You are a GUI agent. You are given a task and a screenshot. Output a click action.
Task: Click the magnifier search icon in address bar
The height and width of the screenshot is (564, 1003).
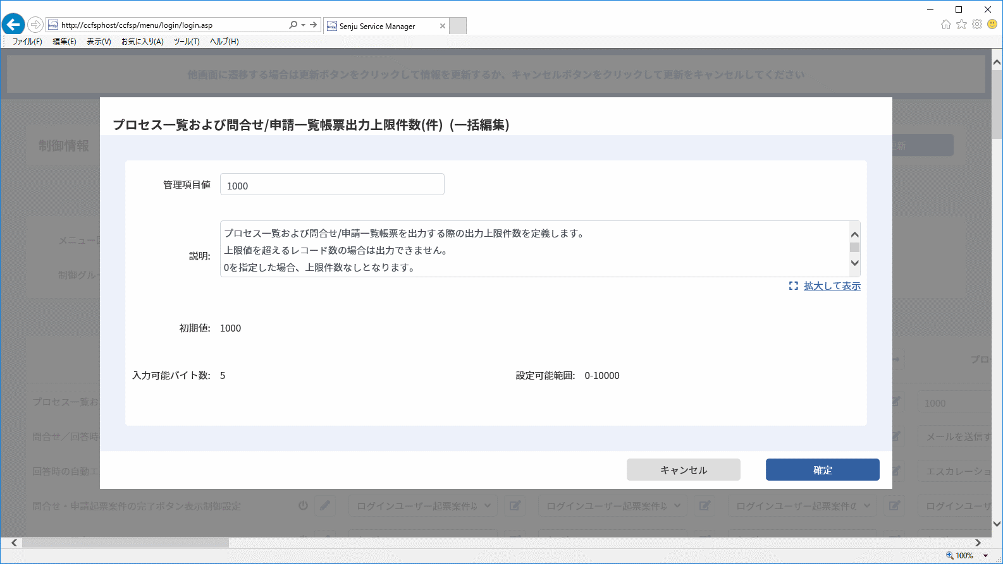293,25
